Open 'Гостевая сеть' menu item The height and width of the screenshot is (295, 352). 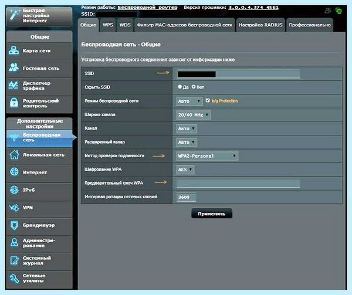click(39, 68)
